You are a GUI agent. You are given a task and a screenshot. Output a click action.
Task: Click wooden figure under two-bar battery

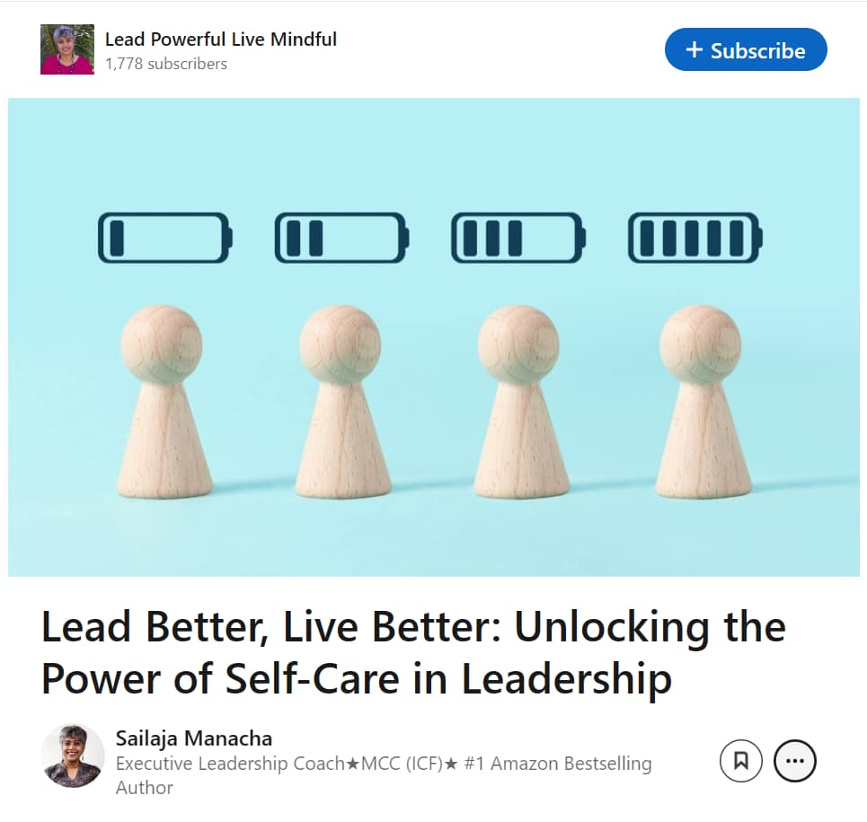click(342, 402)
